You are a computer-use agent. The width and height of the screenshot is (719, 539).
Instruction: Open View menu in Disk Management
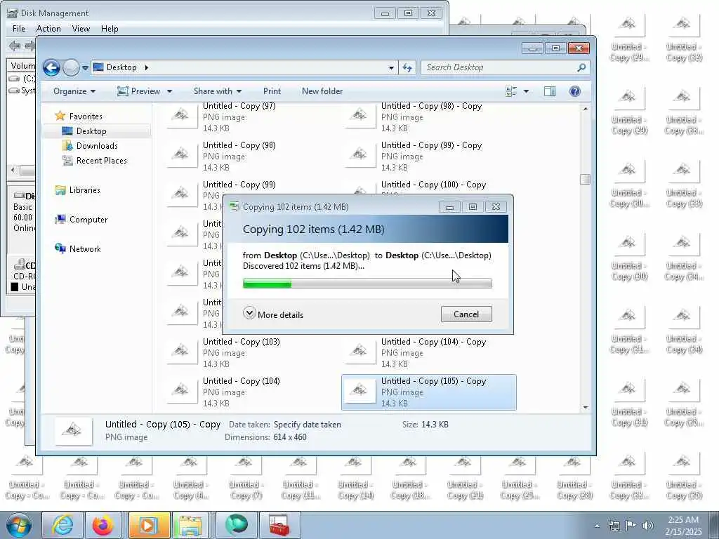pos(81,28)
